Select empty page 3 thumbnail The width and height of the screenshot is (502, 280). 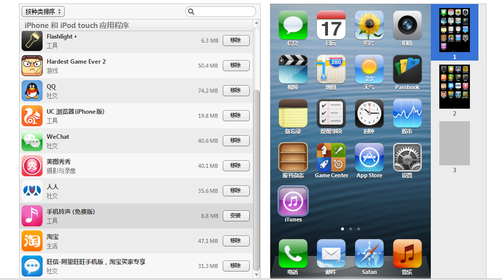coord(454,143)
